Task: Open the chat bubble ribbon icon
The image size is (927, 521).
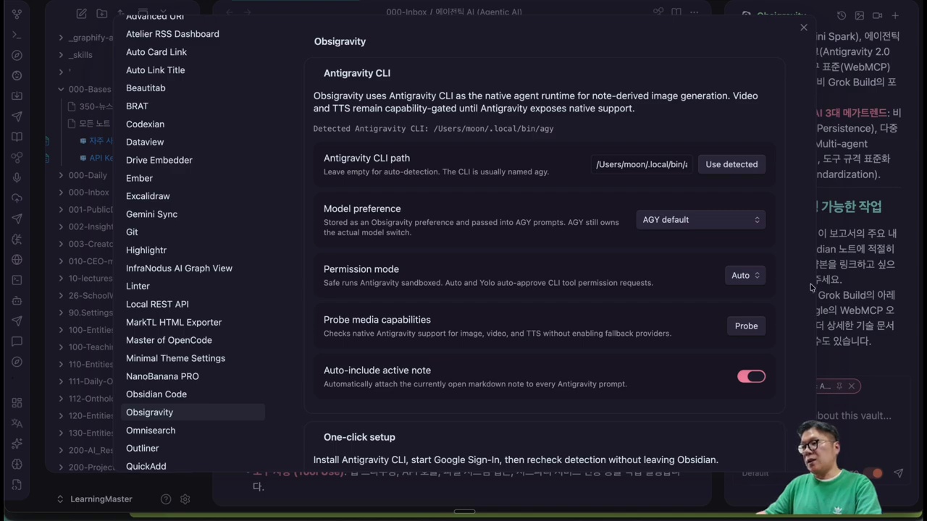Action: coord(17,341)
